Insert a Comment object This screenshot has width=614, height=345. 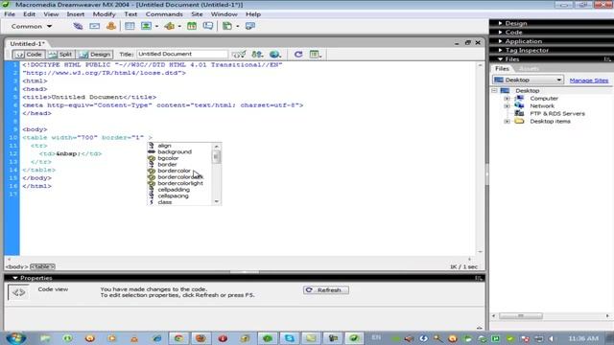point(208,26)
